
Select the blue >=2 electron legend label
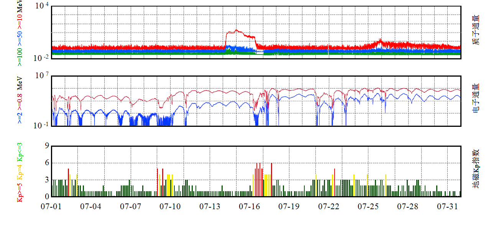click(x=20, y=118)
